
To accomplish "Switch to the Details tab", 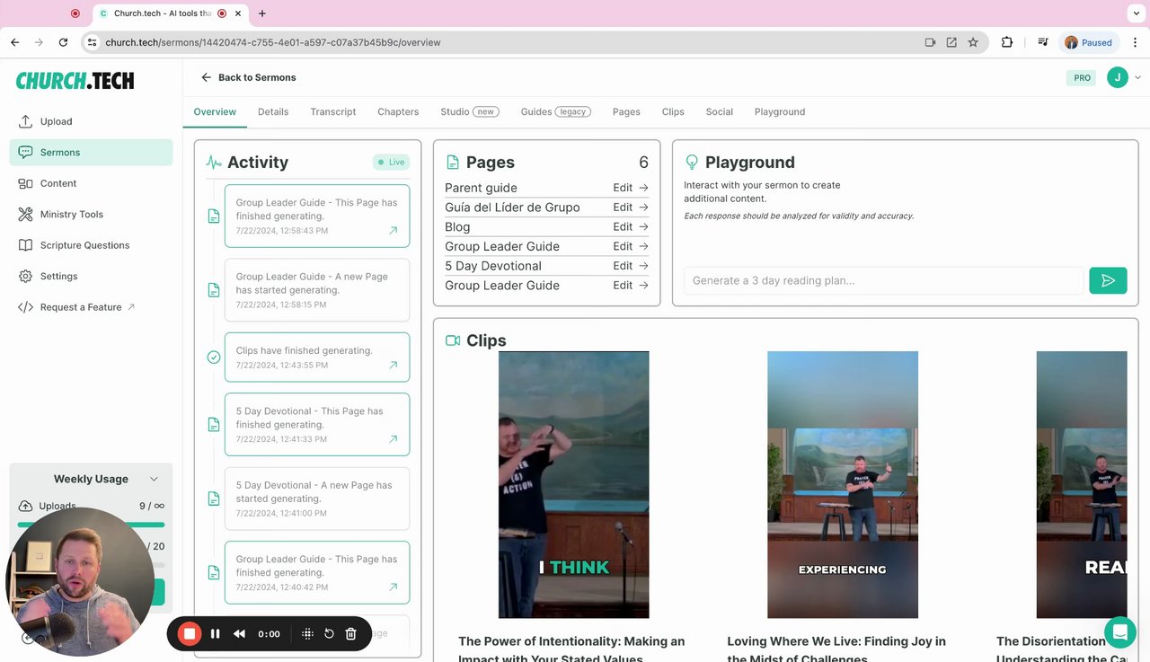I will [x=273, y=112].
